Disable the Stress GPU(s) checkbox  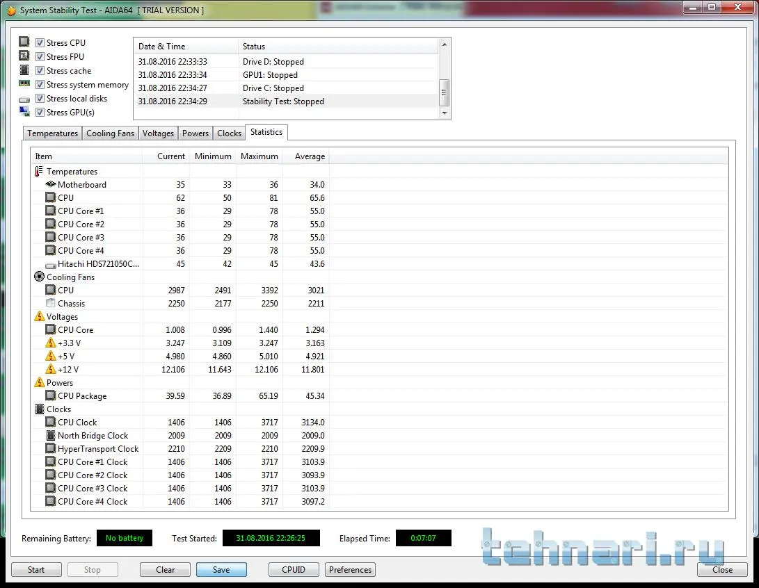click(x=40, y=113)
